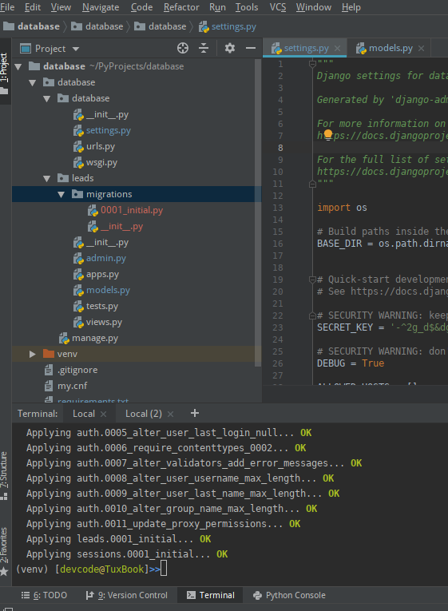Screen dimensions: 448x611
Task: Close the models.py editor tab
Action: [421, 48]
